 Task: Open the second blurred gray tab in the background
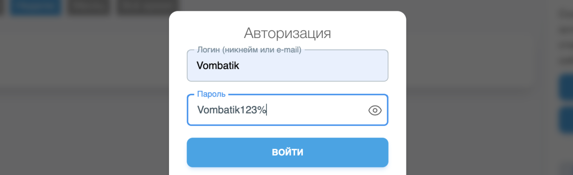[89, 6]
